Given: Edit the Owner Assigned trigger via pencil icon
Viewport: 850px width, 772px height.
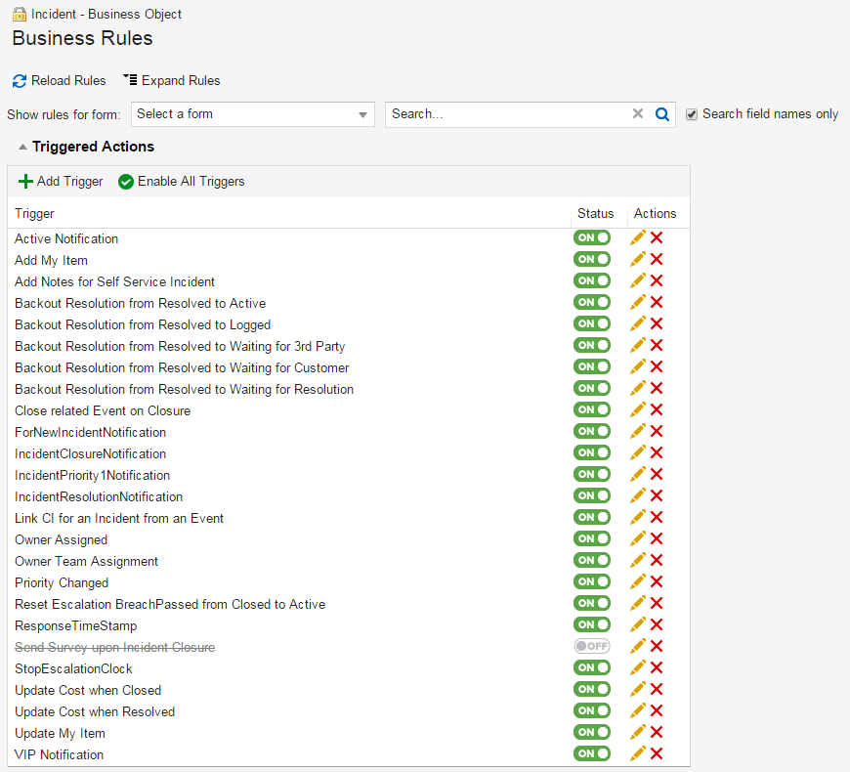Looking at the screenshot, I should (x=638, y=538).
